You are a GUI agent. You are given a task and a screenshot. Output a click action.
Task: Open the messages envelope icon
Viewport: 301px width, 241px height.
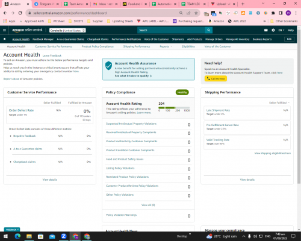click(x=266, y=30)
